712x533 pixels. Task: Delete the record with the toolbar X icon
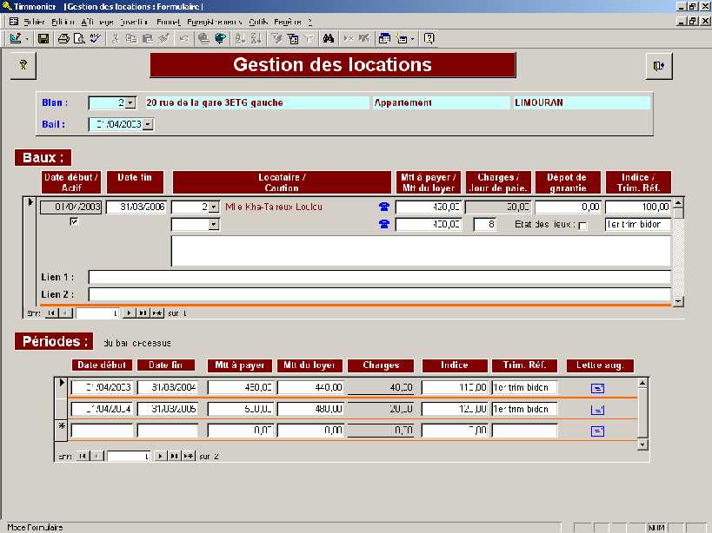coord(363,38)
